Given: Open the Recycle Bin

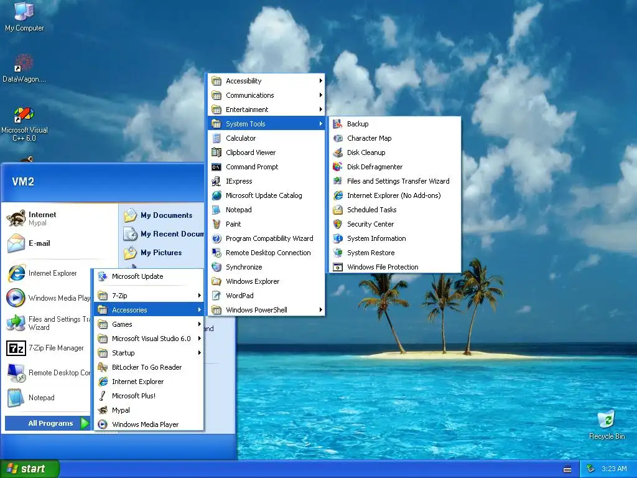Looking at the screenshot, I should point(607,424).
